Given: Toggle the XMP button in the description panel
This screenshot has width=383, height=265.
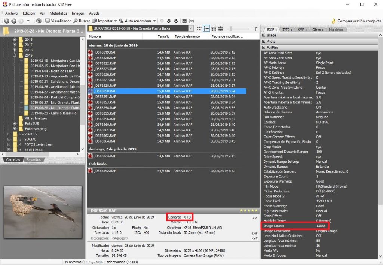Looking at the screenshot, I should pos(254,237).
